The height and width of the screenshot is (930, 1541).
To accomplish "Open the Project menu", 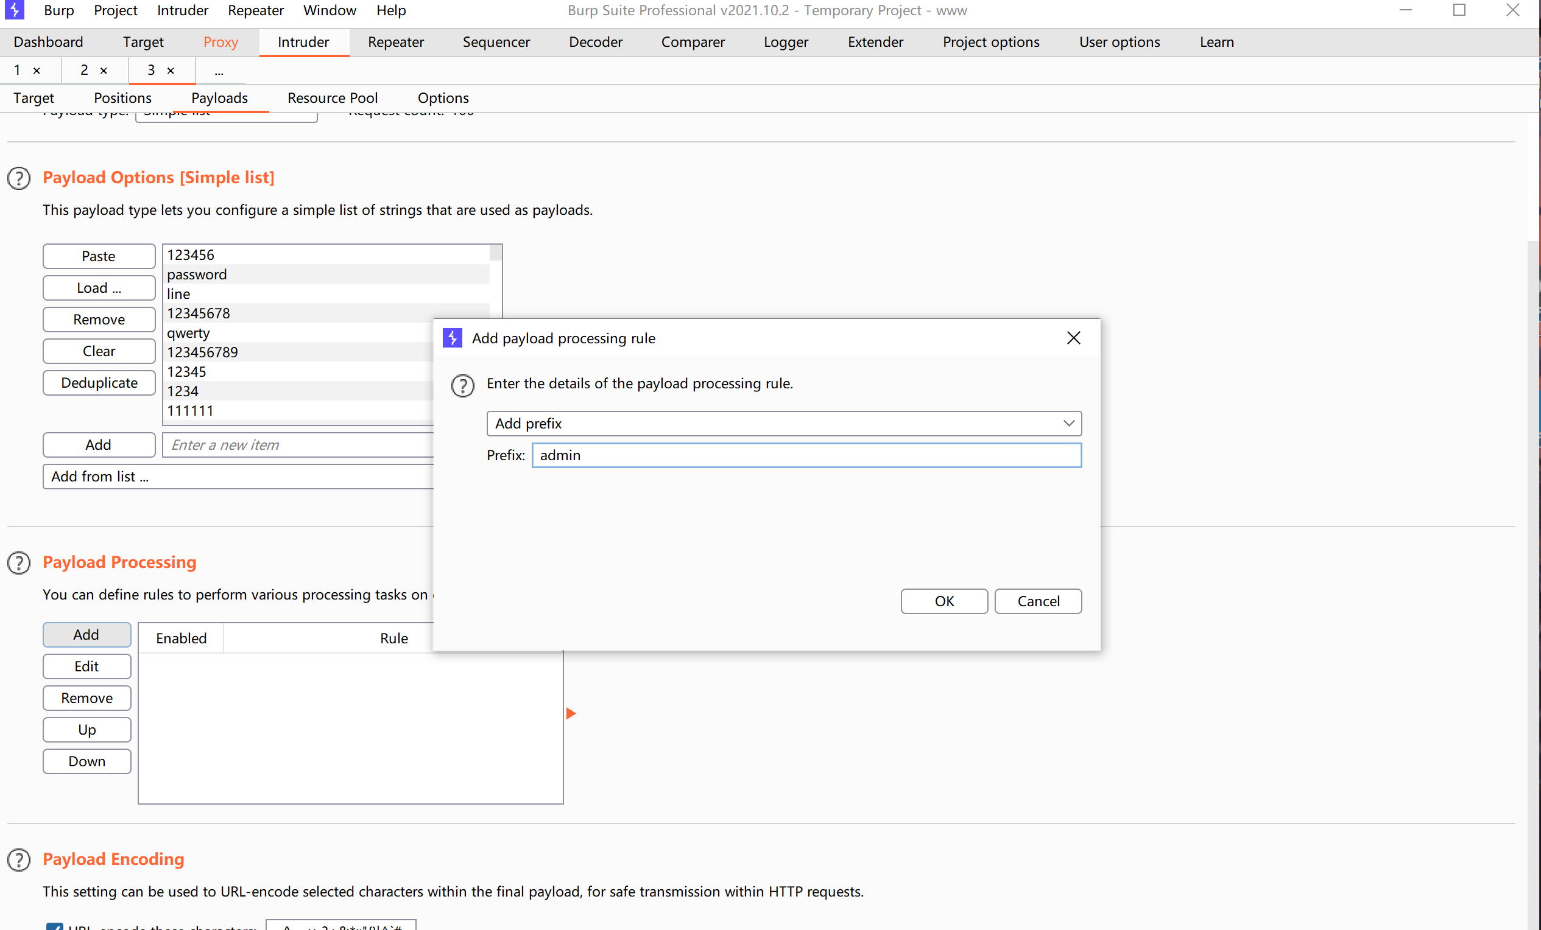I will (115, 10).
